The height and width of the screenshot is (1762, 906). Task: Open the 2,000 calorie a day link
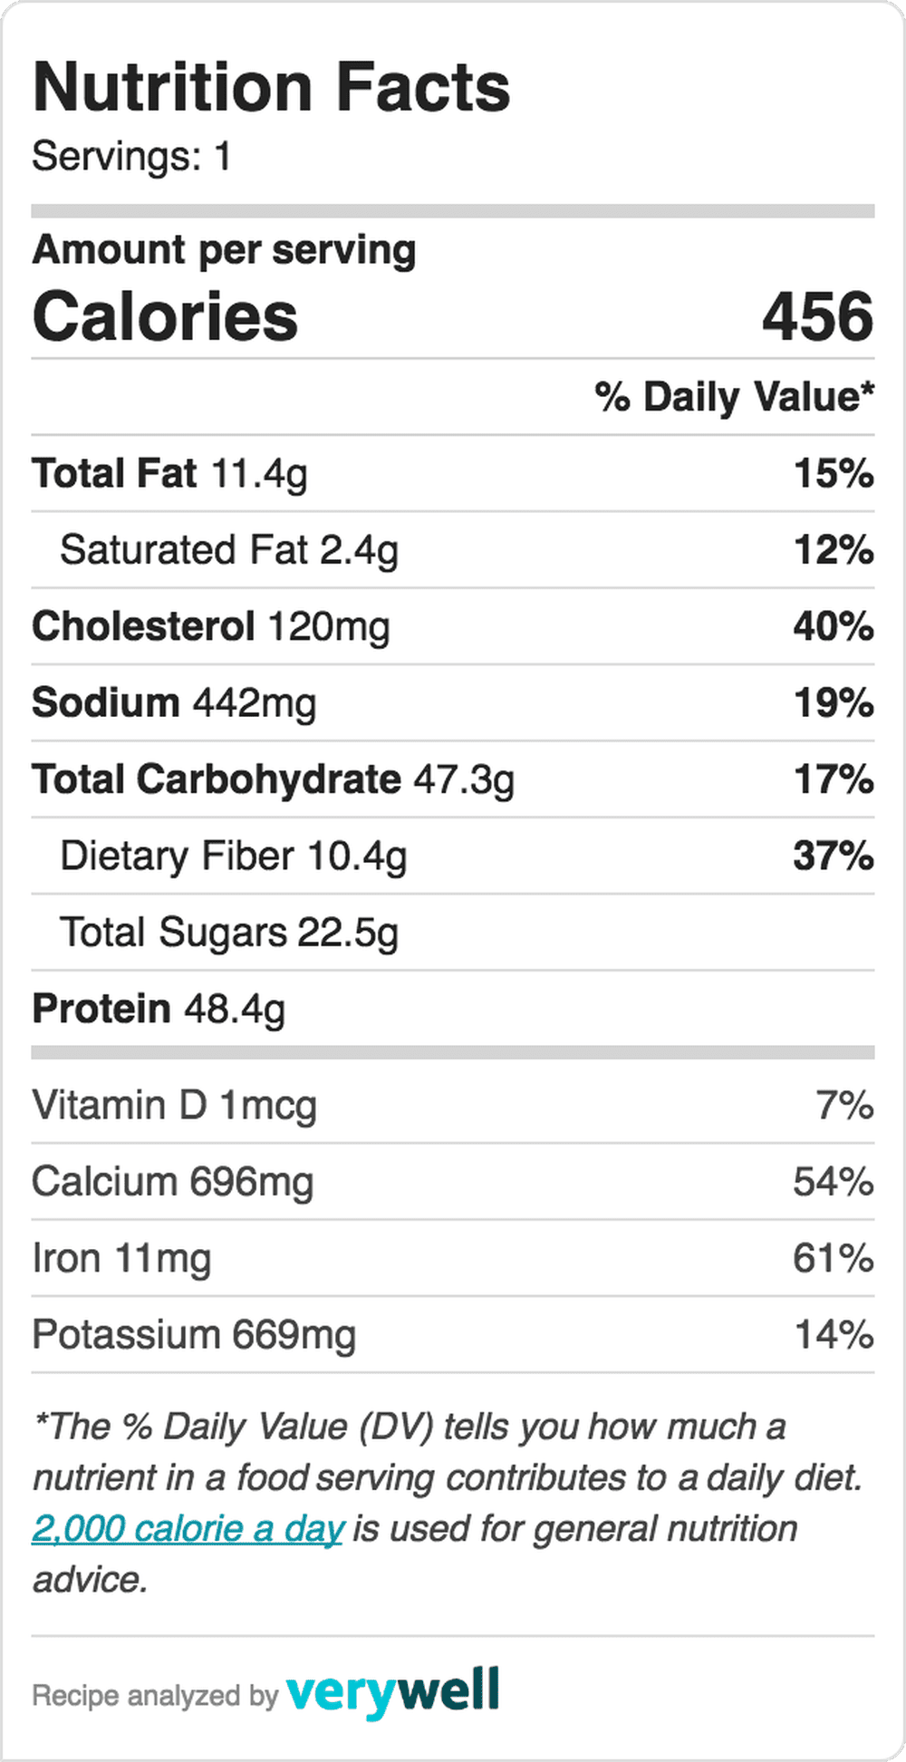(188, 1529)
